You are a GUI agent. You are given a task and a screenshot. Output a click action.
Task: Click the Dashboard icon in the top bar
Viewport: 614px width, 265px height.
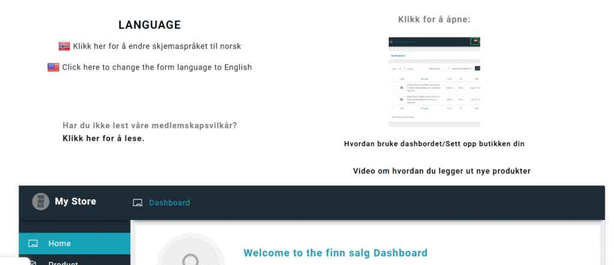137,203
